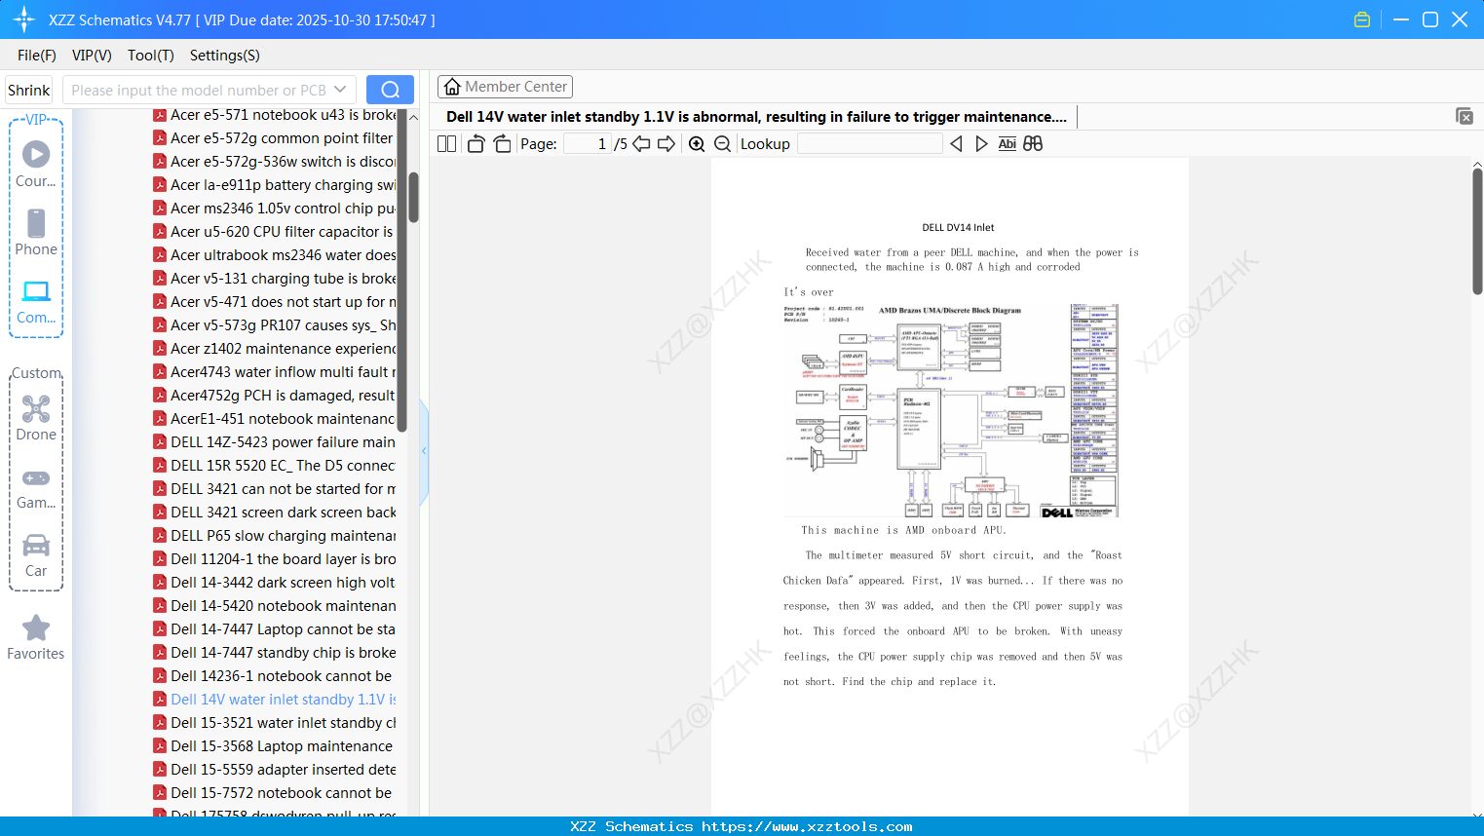
Task: Open the VIP(V) menu
Action: [x=92, y=56]
